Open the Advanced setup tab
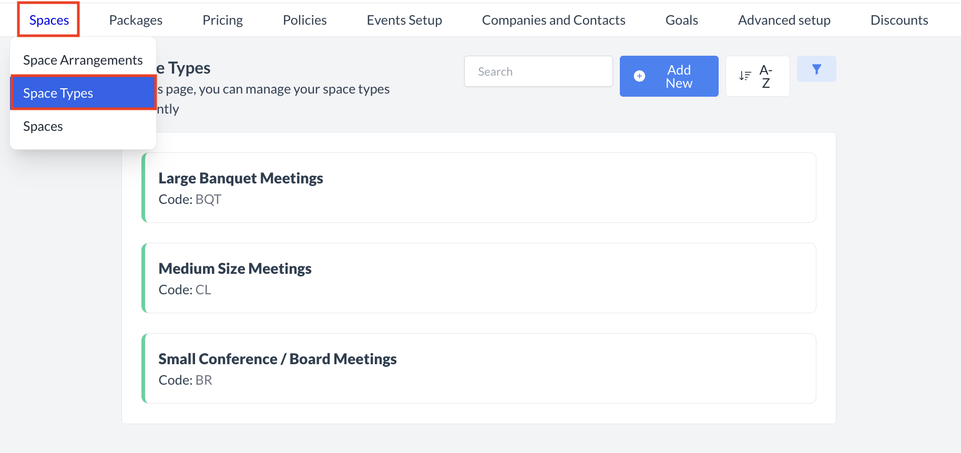 pyautogui.click(x=784, y=20)
